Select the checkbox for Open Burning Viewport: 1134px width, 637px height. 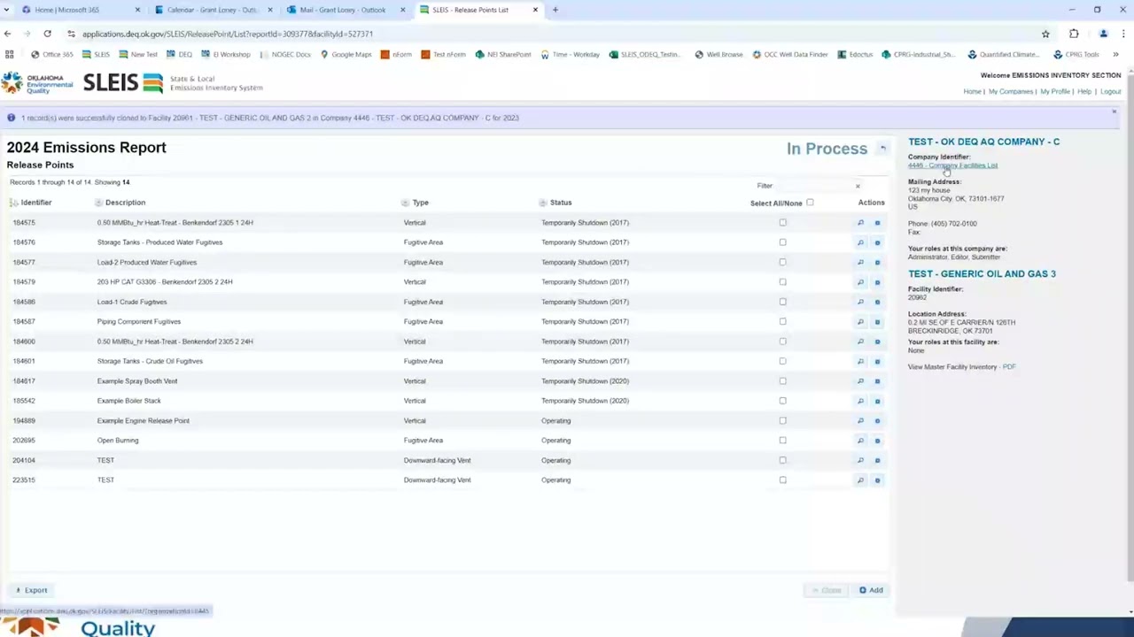(782, 440)
